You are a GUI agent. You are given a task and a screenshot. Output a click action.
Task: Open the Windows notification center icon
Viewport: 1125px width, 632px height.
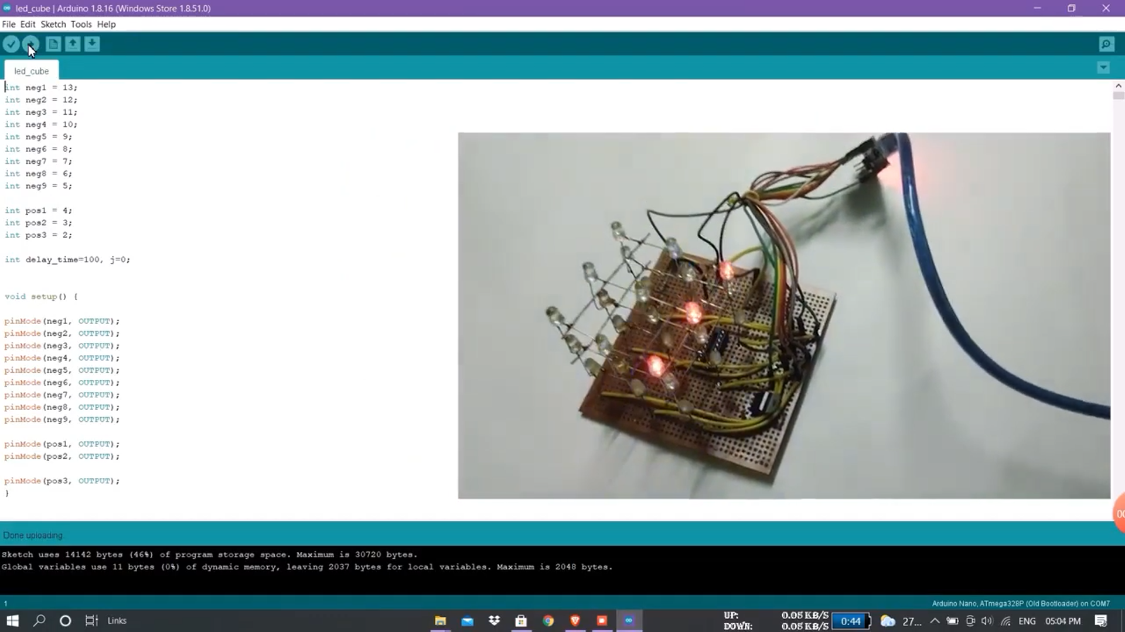click(1101, 621)
